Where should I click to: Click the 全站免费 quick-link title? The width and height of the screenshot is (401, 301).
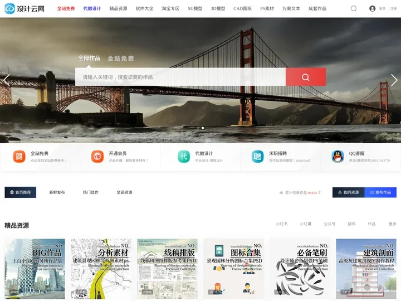[40, 153]
